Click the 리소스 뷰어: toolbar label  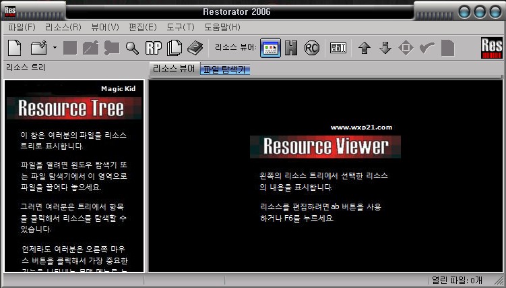(x=236, y=47)
